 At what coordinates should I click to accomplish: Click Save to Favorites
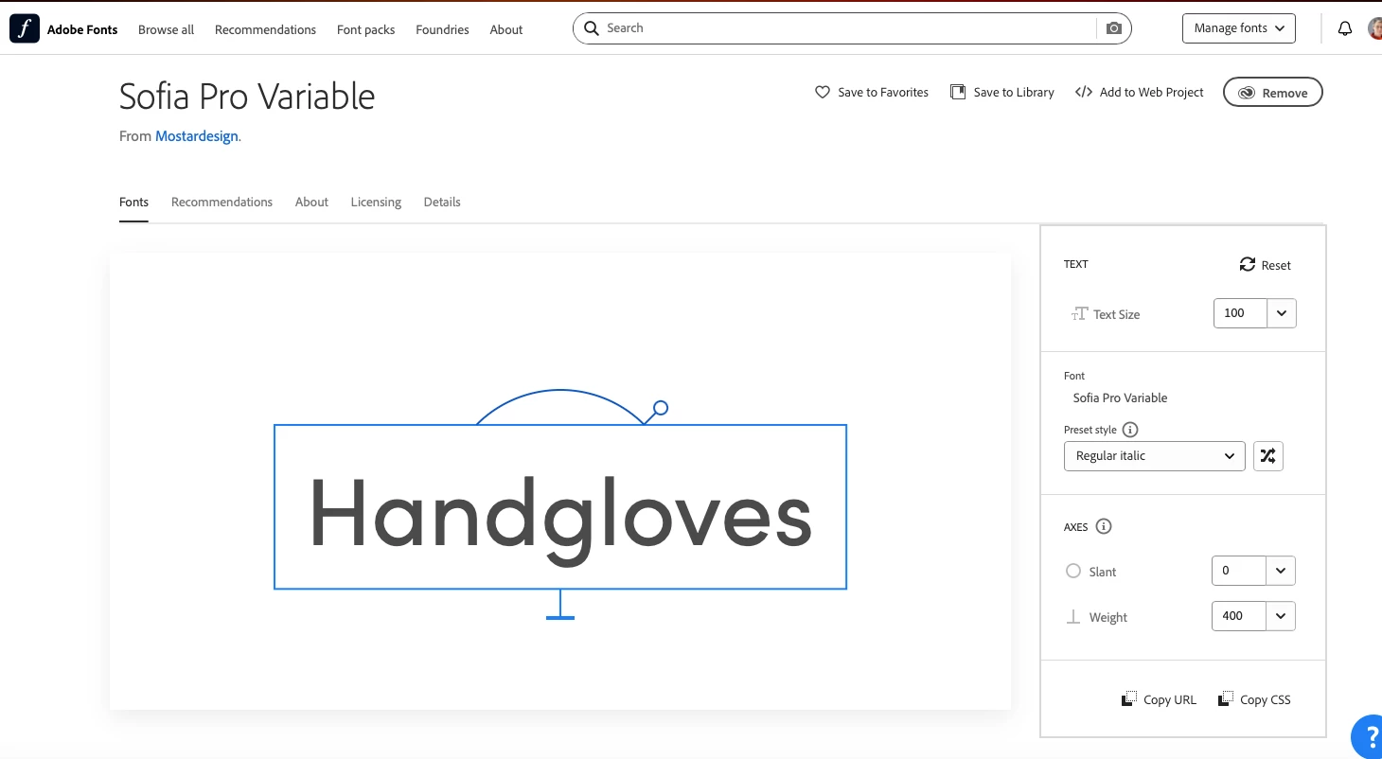point(872,92)
